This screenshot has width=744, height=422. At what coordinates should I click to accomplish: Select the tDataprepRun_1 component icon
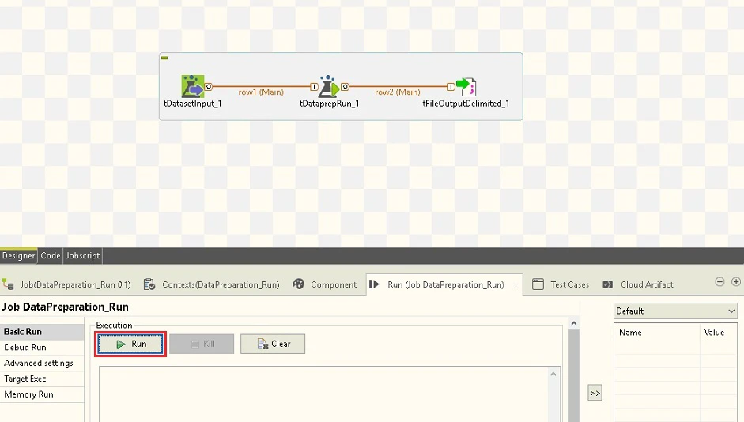pos(328,86)
